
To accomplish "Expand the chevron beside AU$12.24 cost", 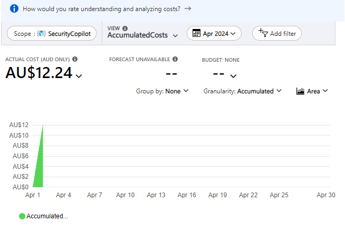I will (x=79, y=76).
